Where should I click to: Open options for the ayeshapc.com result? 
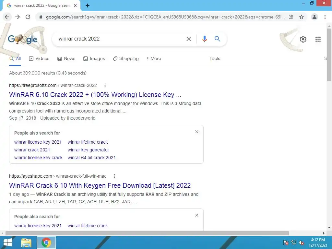114,176
